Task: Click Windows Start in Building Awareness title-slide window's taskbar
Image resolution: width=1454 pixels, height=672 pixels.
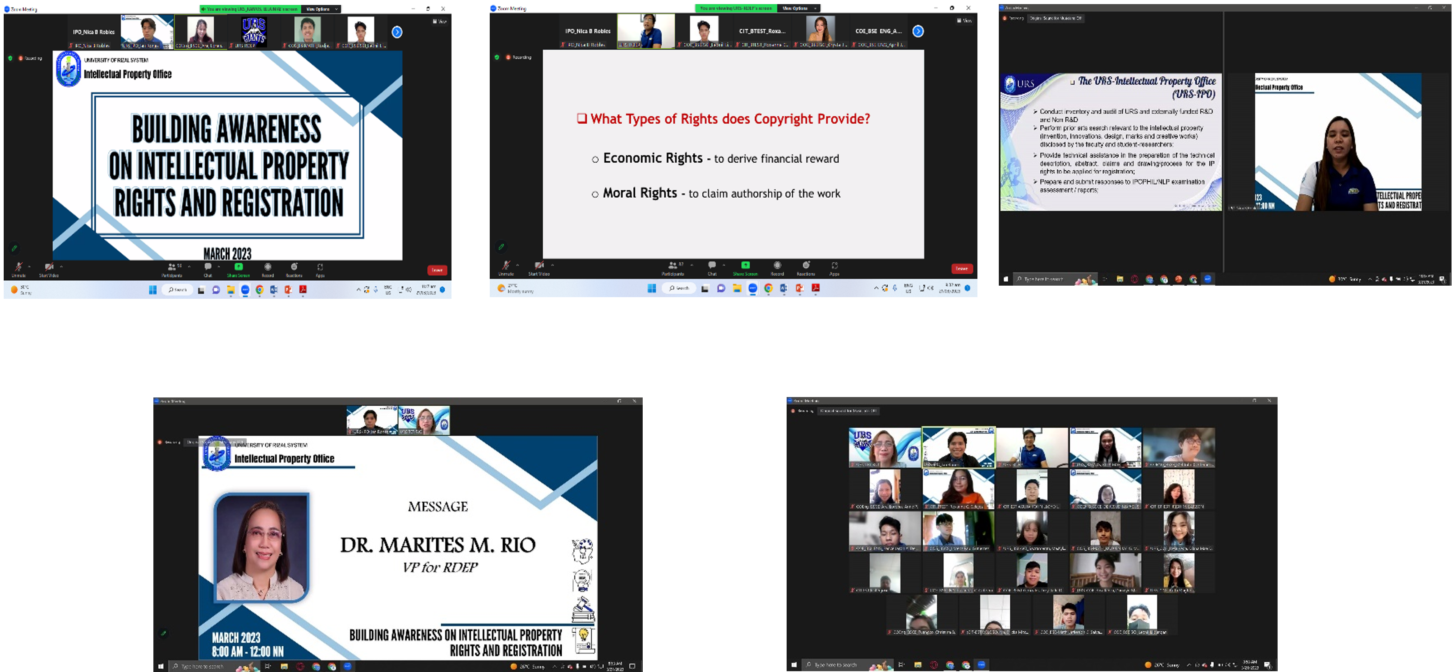Action: point(153,289)
